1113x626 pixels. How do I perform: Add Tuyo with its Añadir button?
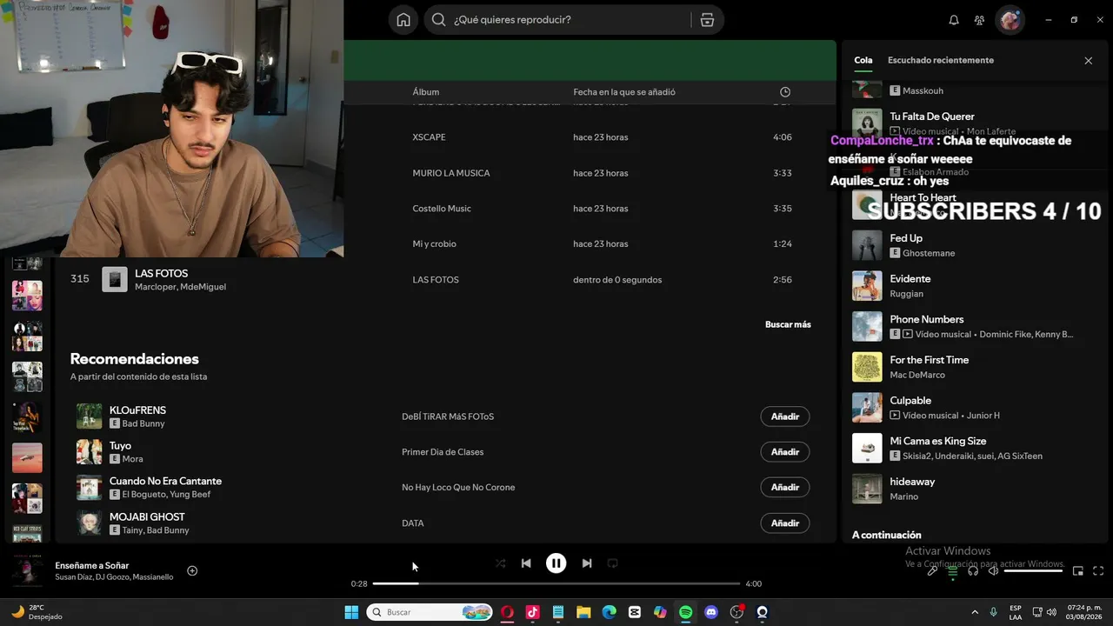(x=785, y=452)
